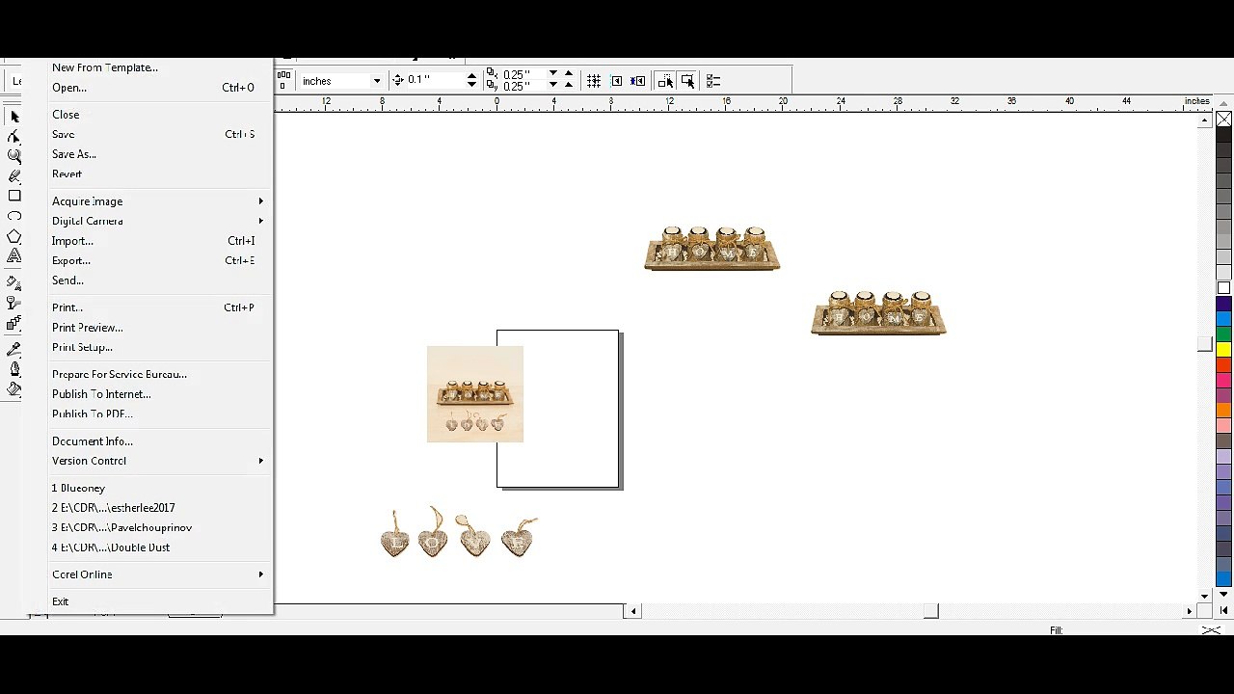Pick the green palette swatch
Screen dimensions: 1234x694
point(1223,334)
